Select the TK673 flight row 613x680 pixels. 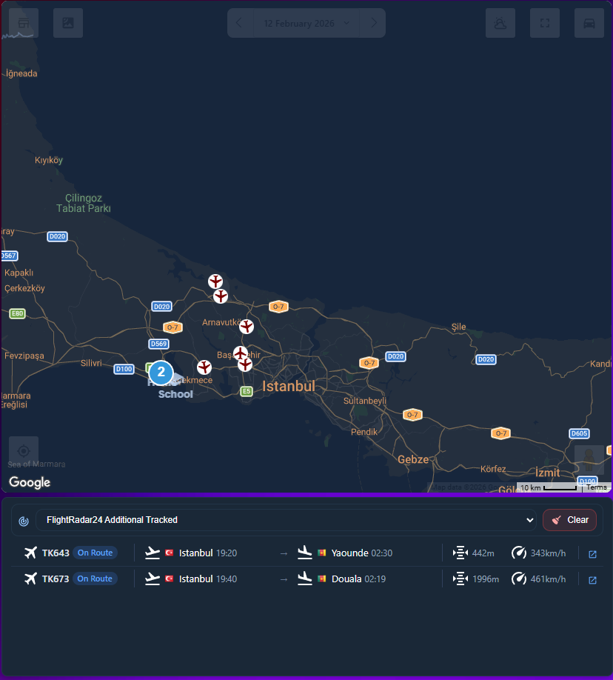tap(306, 579)
